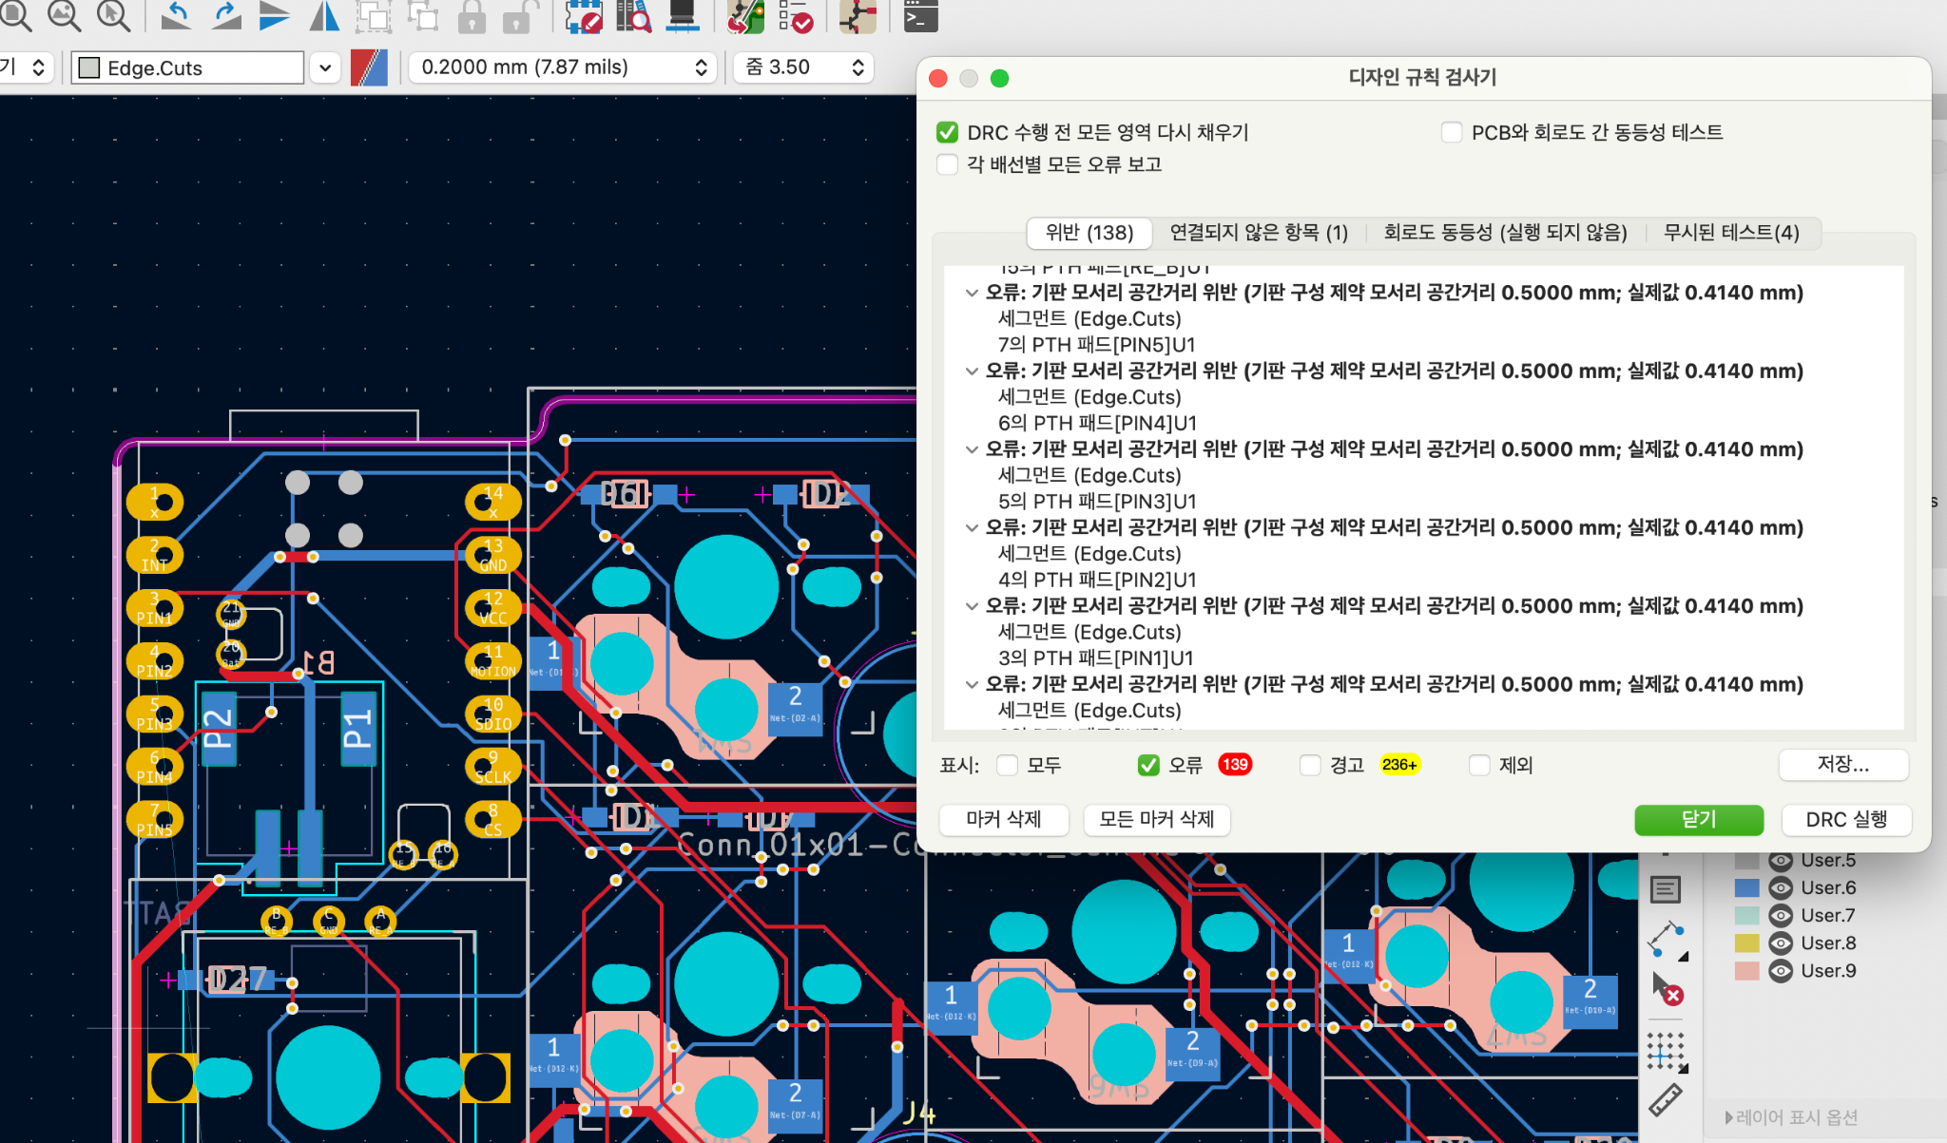Viewport: 1947px width, 1143px height.
Task: Open the footprint browser icon
Action: tap(633, 16)
